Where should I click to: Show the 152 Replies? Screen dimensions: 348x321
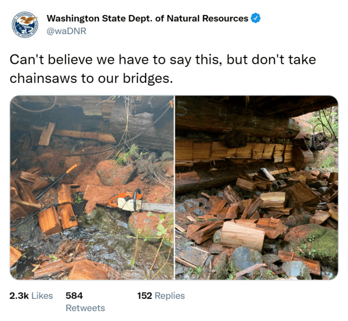point(161,296)
